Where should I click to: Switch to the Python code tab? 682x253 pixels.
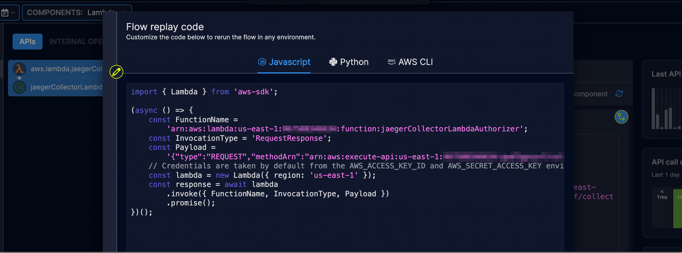(x=349, y=62)
